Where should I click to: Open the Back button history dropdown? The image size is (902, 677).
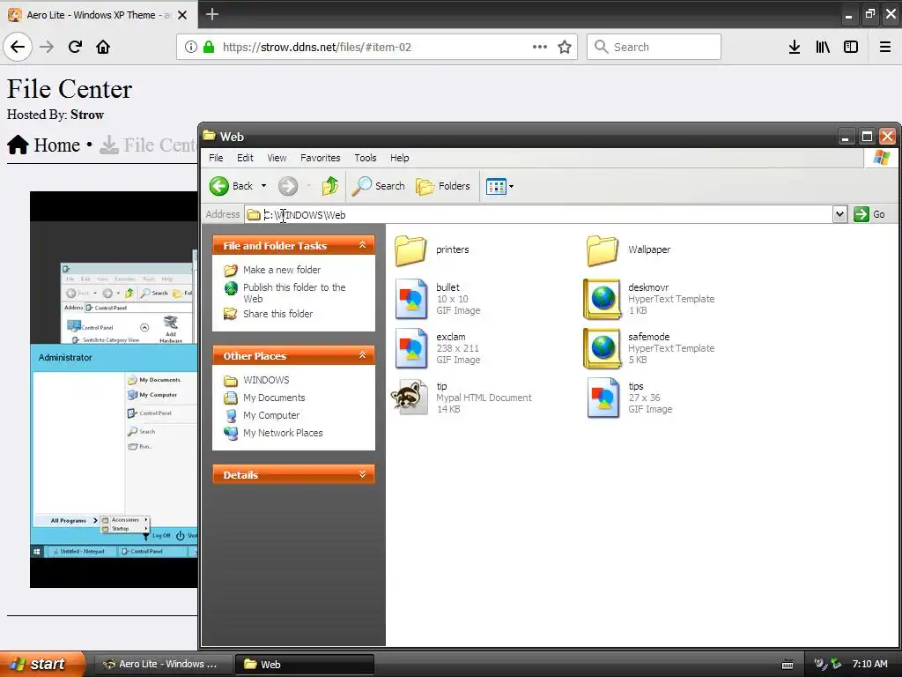[x=263, y=186]
